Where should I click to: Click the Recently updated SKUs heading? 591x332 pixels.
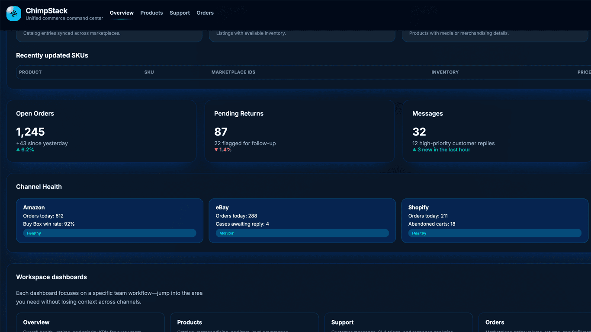click(52, 55)
